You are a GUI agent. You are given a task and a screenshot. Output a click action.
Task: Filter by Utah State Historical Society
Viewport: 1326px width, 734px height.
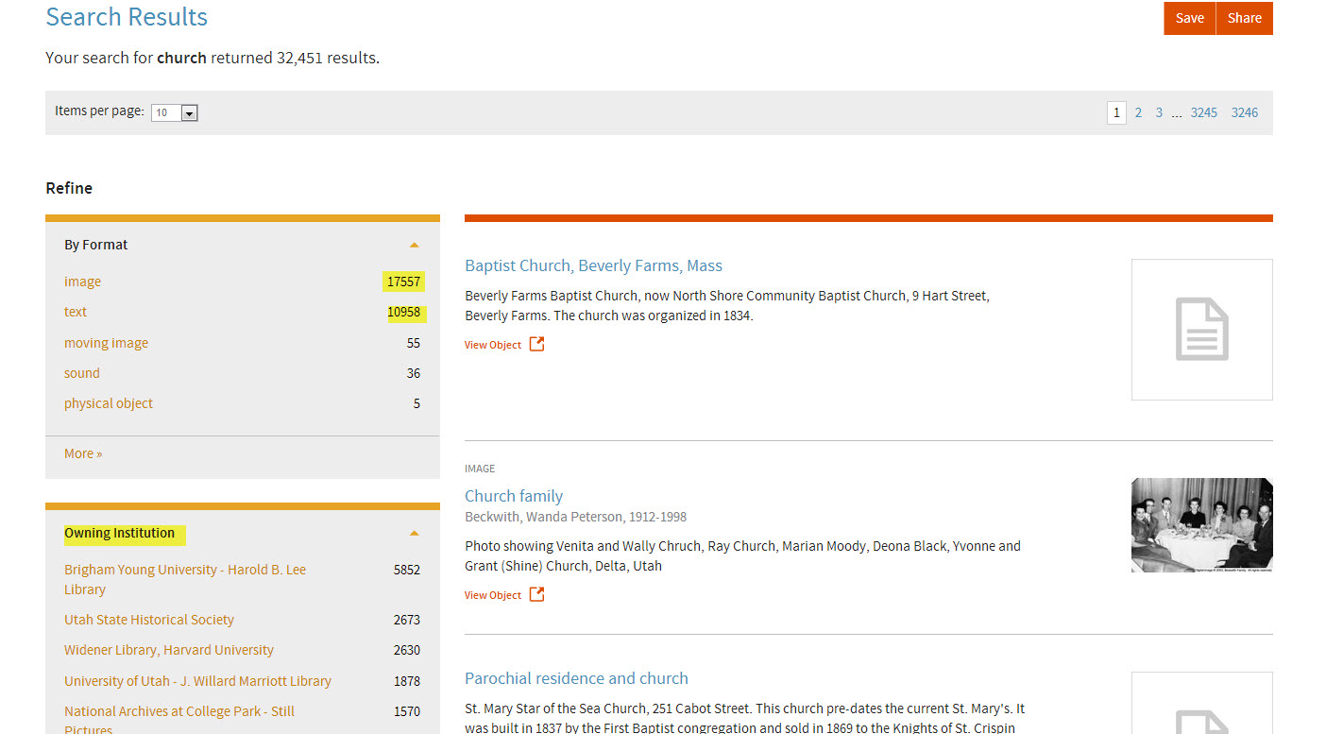[x=149, y=620]
